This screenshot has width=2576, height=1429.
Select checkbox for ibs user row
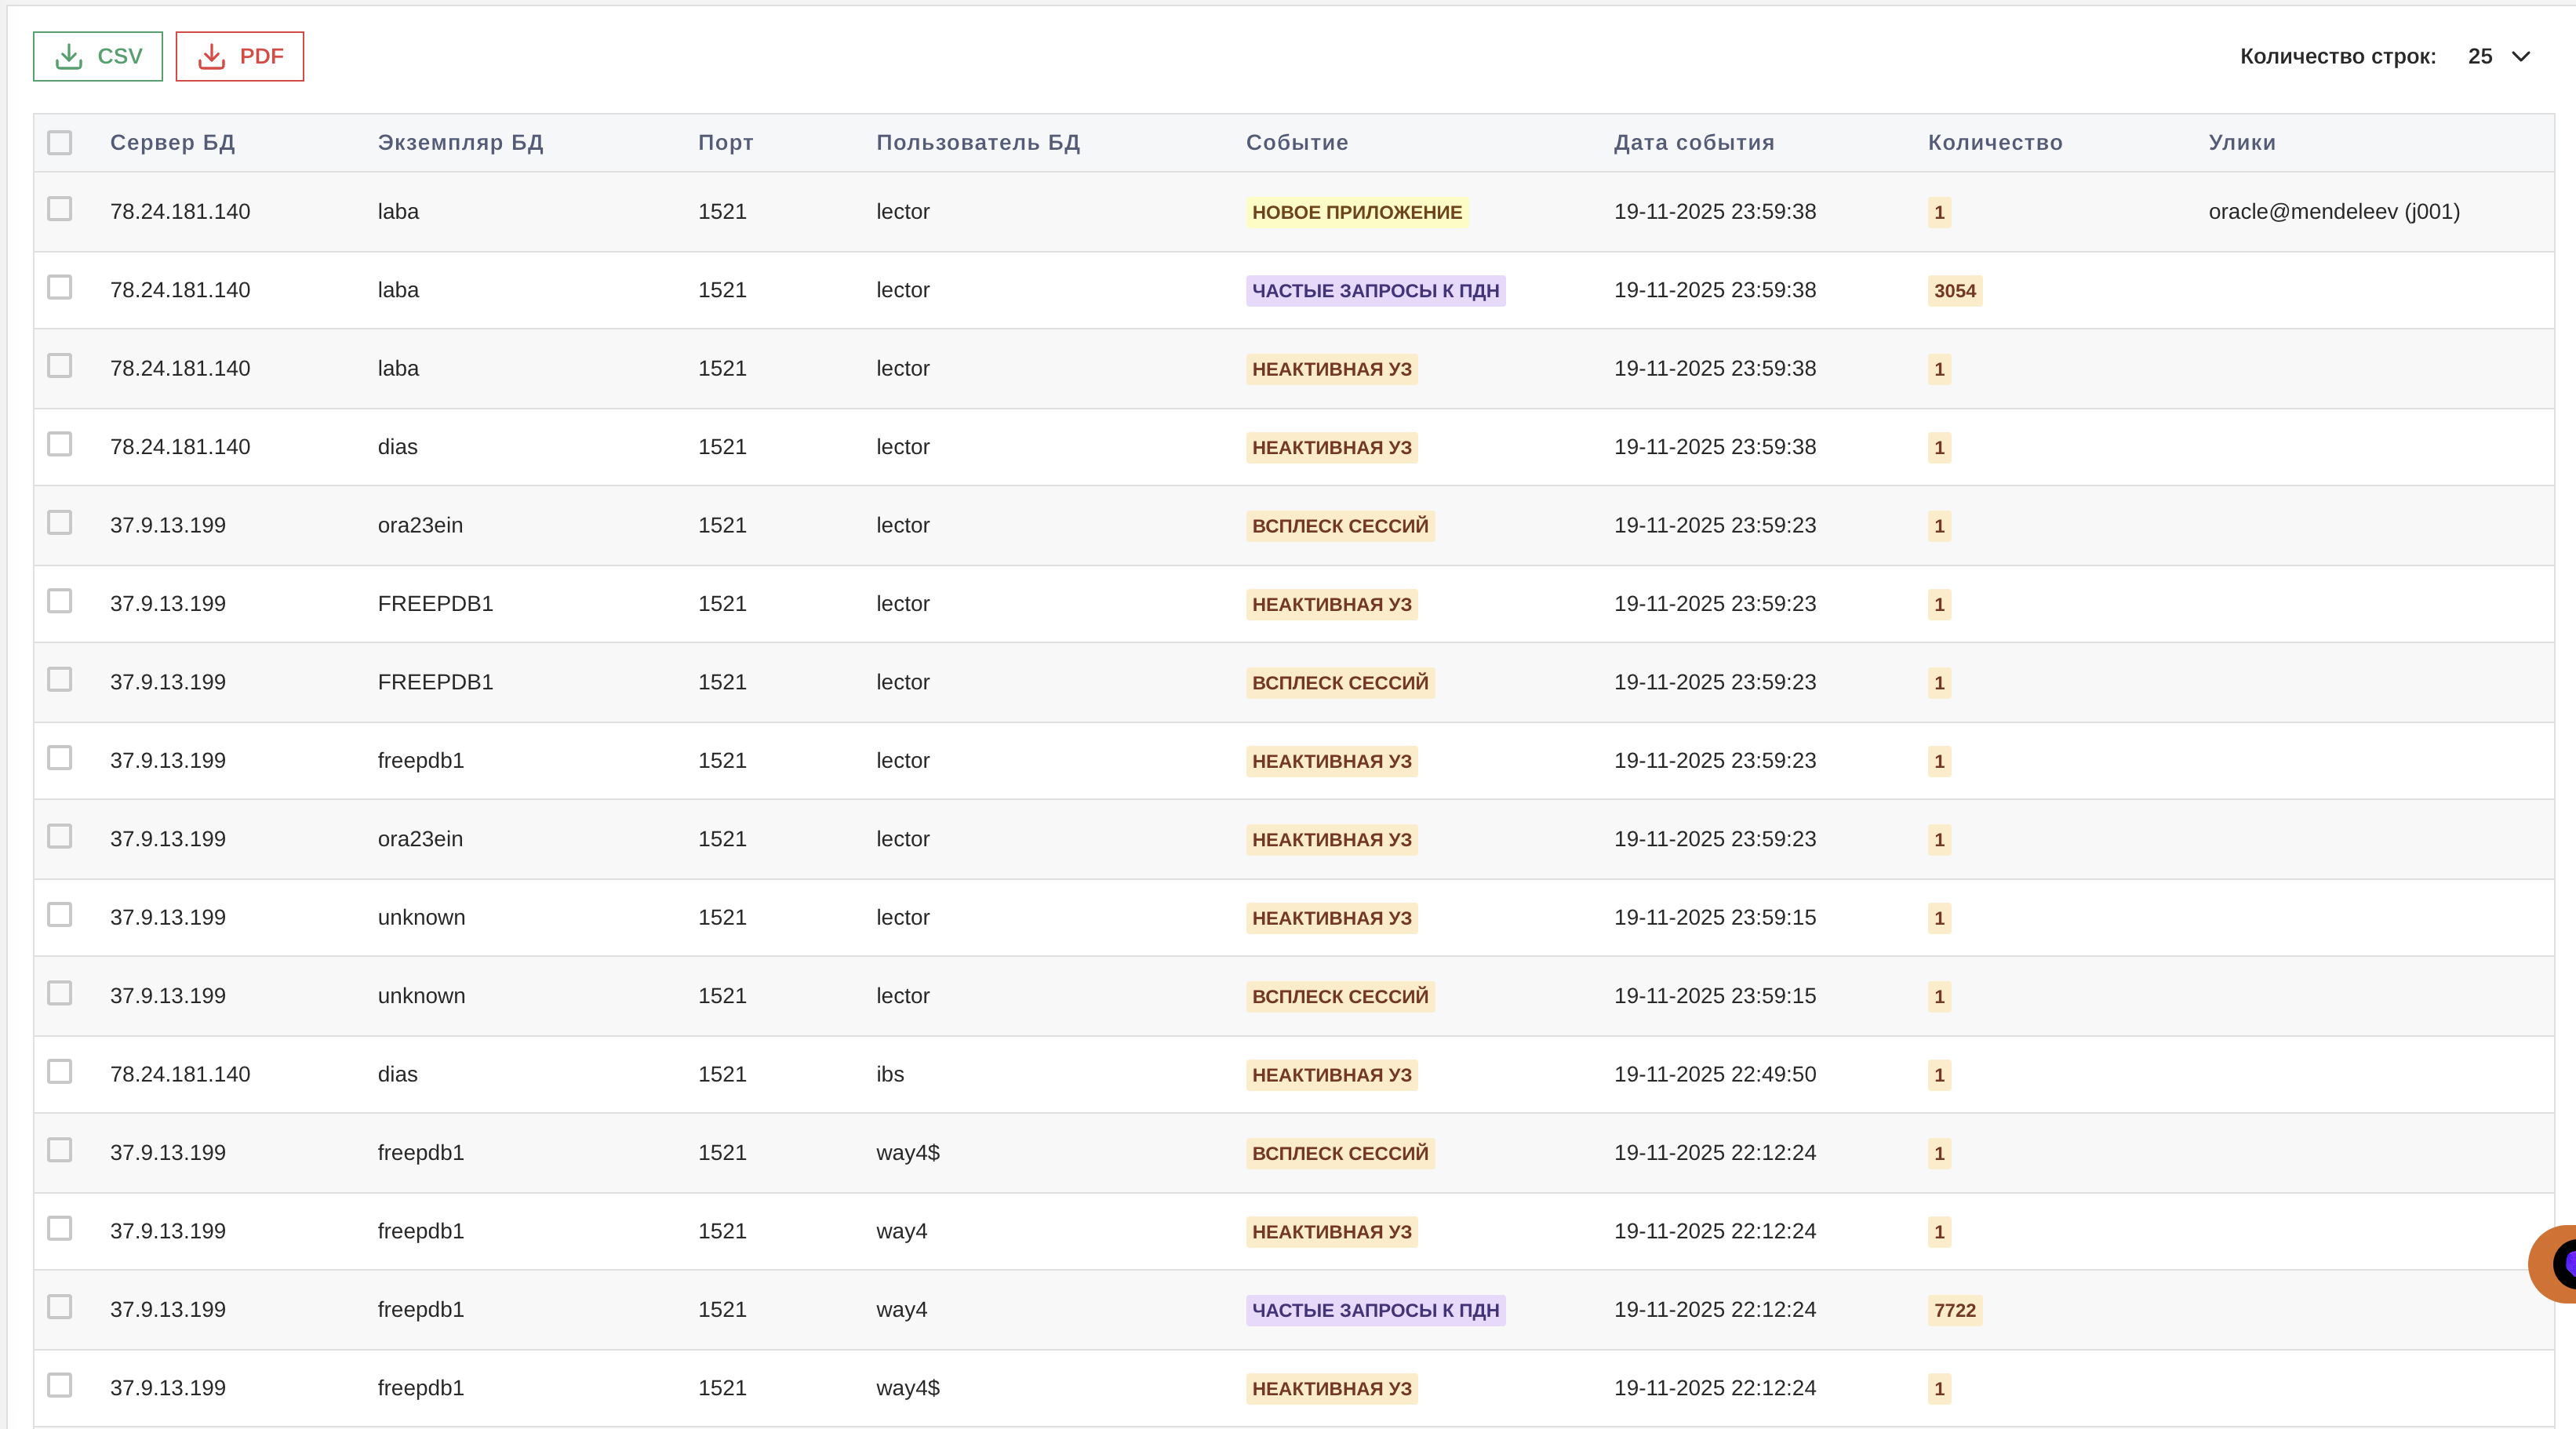click(60, 1072)
